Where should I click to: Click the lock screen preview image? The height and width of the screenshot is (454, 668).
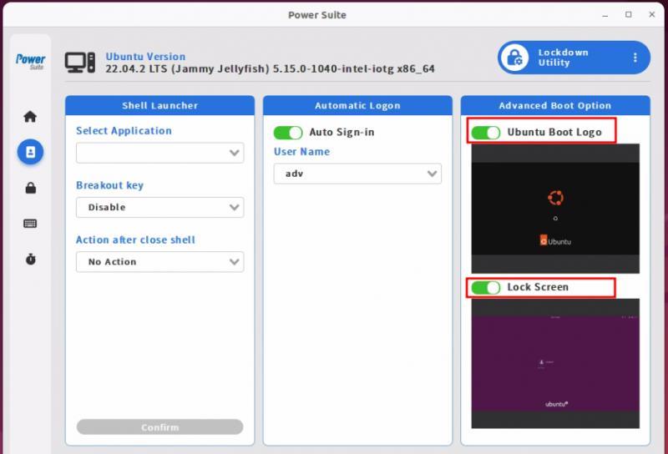click(555, 364)
